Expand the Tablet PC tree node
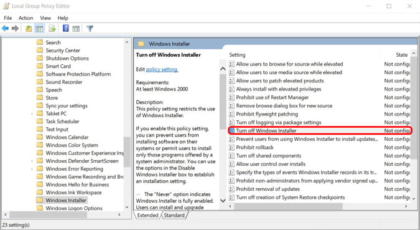Screen dimensions: 420x230 (32, 113)
